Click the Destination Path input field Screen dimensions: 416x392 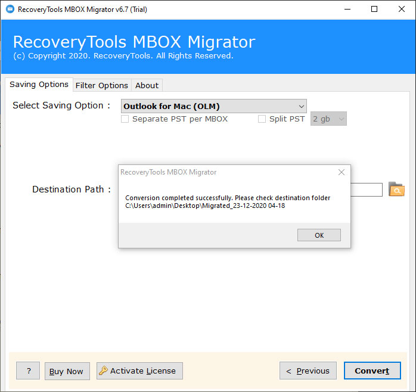(367, 189)
